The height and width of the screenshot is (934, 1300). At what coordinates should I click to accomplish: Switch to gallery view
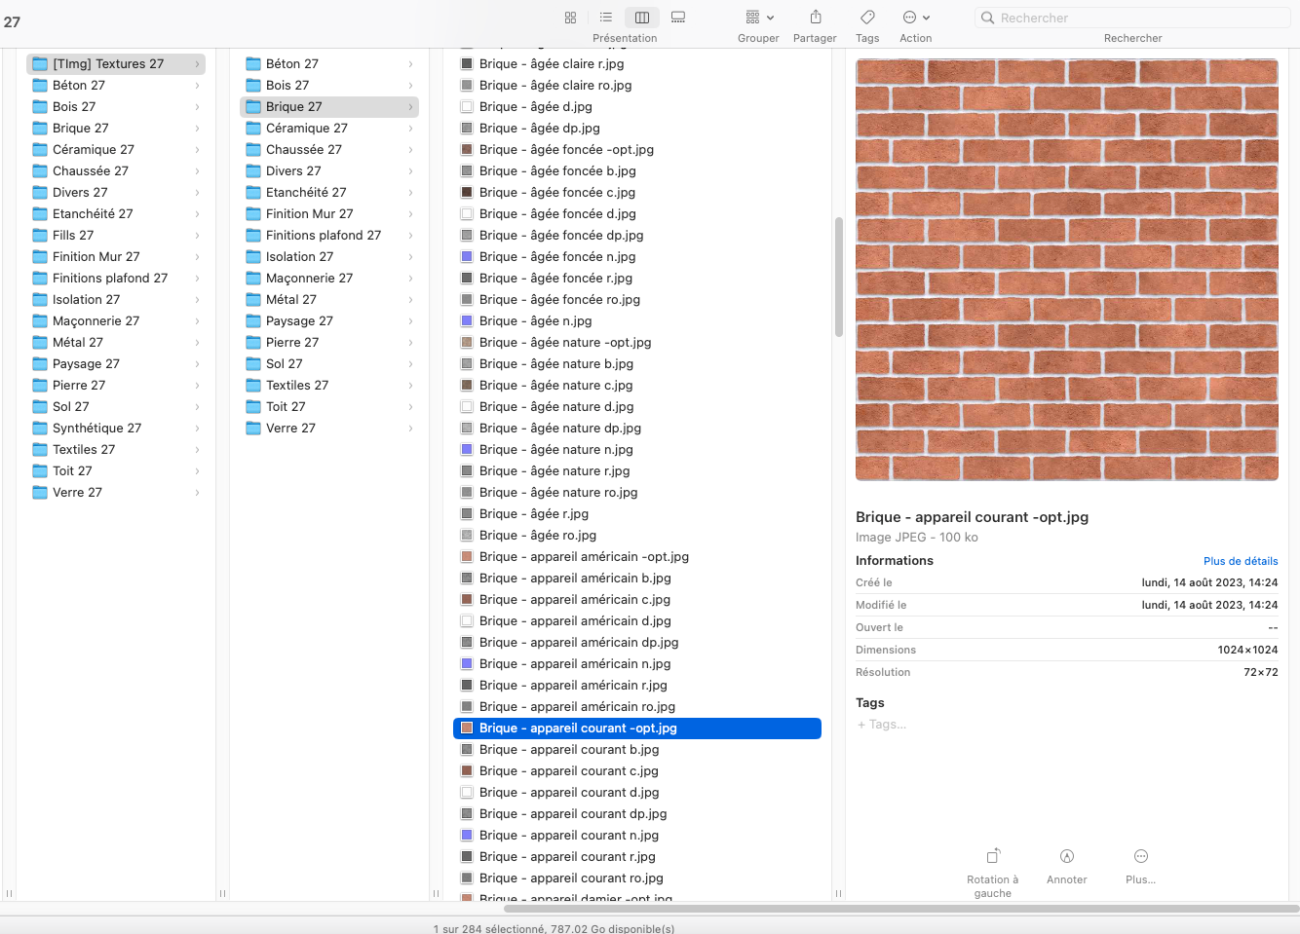point(678,18)
